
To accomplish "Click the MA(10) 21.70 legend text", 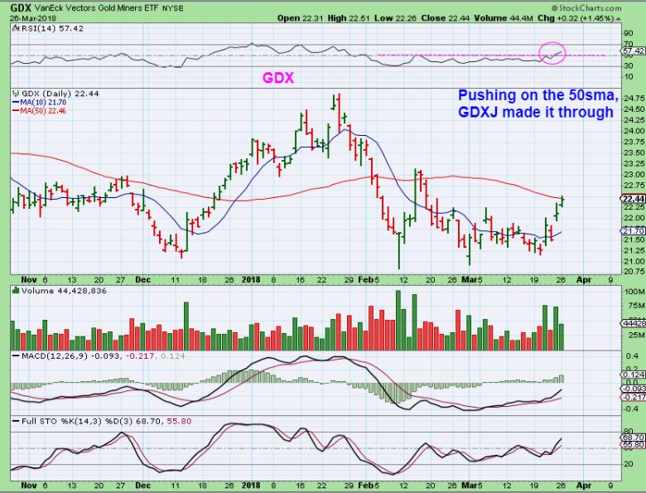I will click(x=43, y=102).
